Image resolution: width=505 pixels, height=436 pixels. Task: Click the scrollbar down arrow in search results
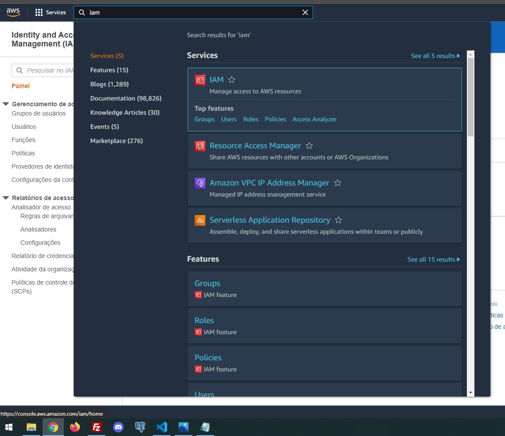[470, 393]
